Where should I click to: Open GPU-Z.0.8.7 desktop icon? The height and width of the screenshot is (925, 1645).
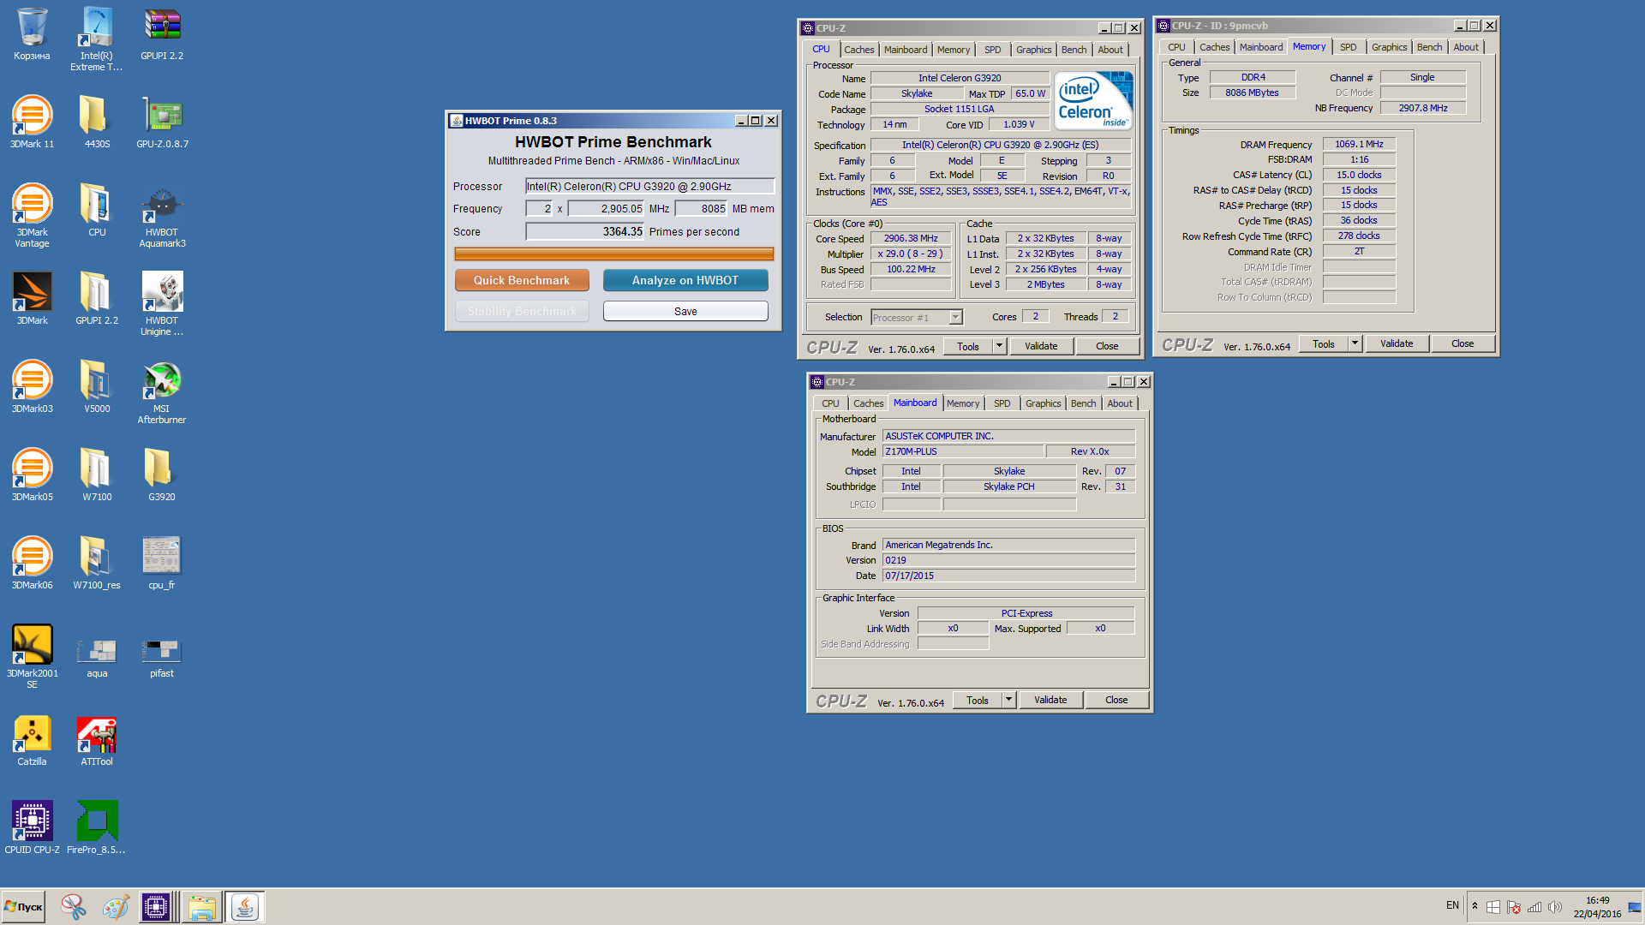[x=162, y=122]
